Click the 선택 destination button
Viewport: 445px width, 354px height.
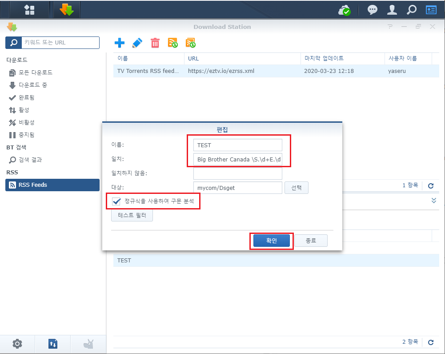(x=296, y=188)
